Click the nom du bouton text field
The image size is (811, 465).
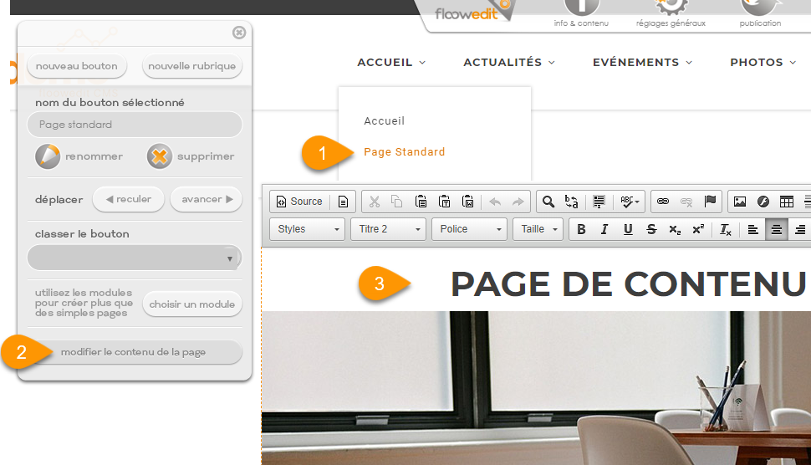coord(135,125)
